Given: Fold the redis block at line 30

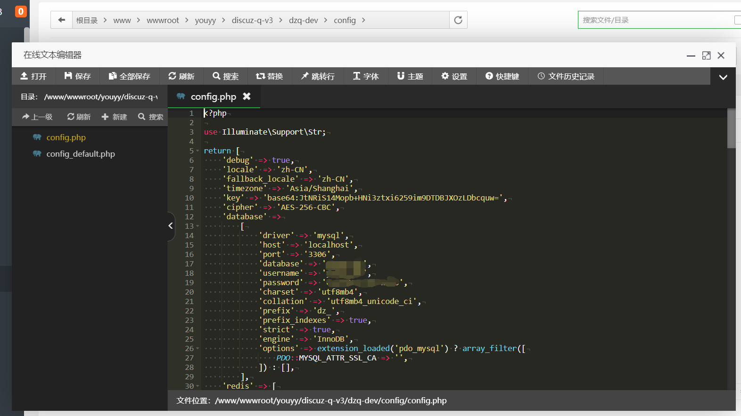Looking at the screenshot, I should (198, 386).
